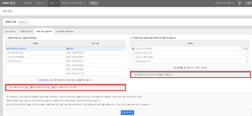The width and height of the screenshot is (252, 116).
Task: Select the second 광고그룹 list row
Action: click(95, 53)
